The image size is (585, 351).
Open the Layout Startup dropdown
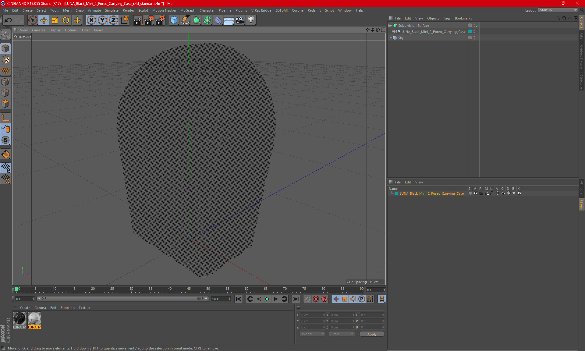coord(558,10)
